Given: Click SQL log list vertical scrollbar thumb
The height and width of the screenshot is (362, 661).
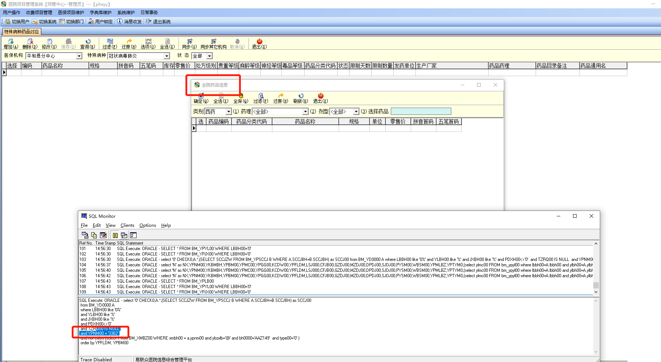Looking at the screenshot, I should pyautogui.click(x=596, y=286).
